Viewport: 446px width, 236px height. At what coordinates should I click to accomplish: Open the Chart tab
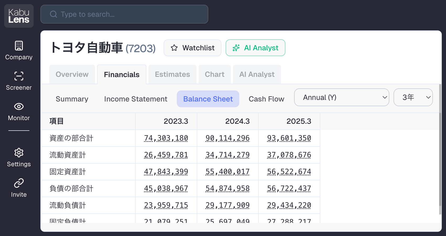pos(215,74)
